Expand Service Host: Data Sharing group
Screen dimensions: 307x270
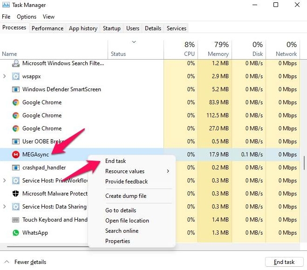pyautogui.click(x=5, y=207)
